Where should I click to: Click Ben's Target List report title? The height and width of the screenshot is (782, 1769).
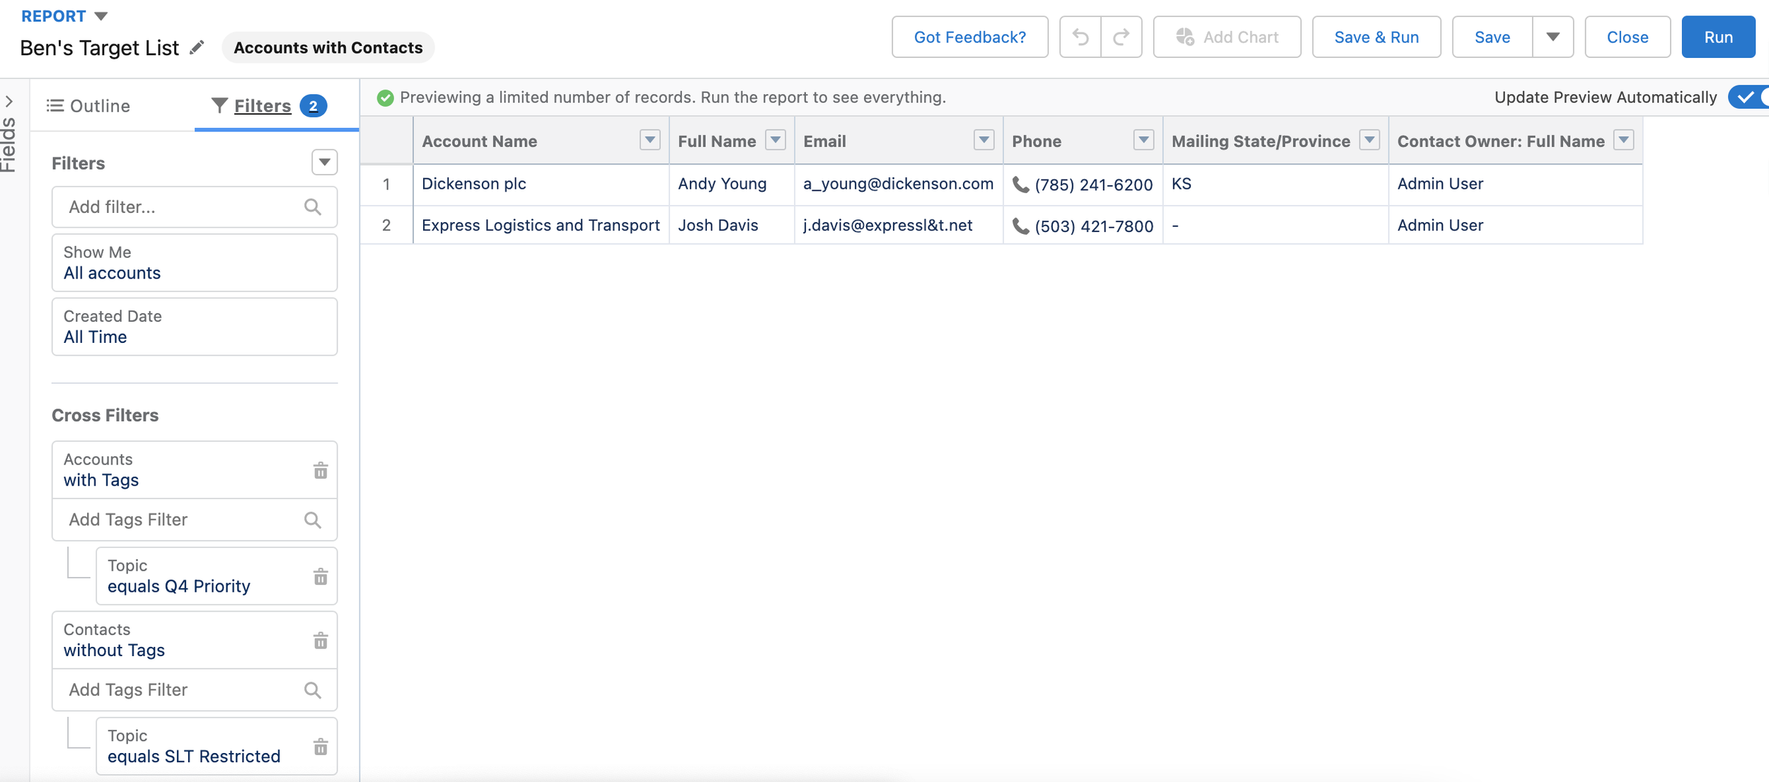[x=99, y=48]
